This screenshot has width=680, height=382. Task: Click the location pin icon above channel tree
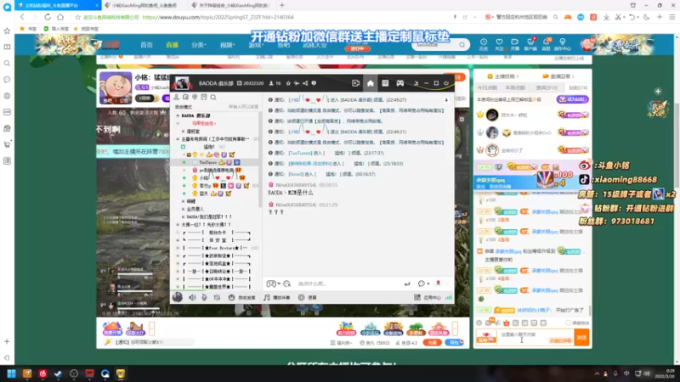(195, 98)
